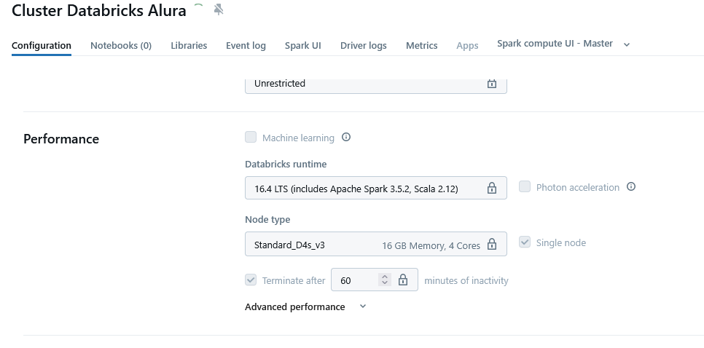
Task: Click info icon next to Photon acceleration
Action: tap(631, 187)
